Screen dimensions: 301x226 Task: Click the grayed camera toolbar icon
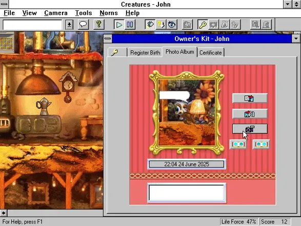click(187, 25)
